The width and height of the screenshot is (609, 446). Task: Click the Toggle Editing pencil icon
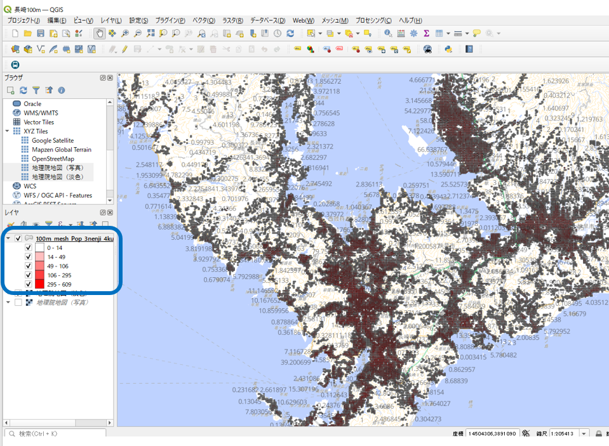pos(124,49)
